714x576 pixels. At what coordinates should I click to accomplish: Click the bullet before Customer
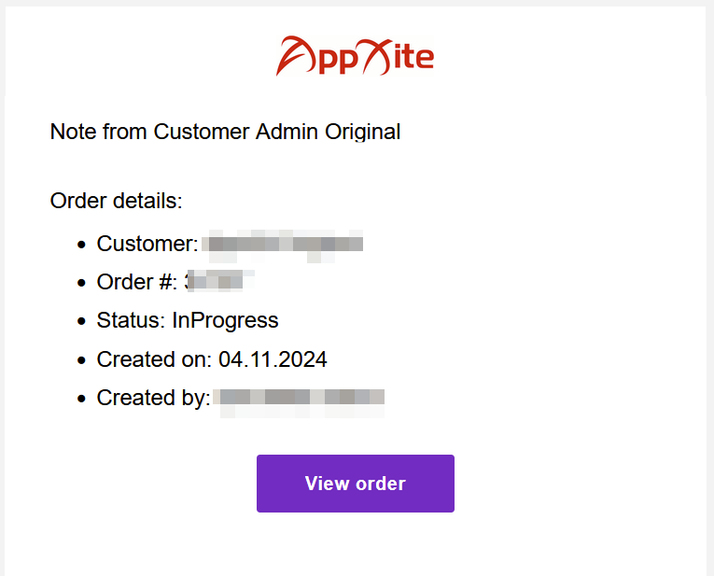[81, 245]
